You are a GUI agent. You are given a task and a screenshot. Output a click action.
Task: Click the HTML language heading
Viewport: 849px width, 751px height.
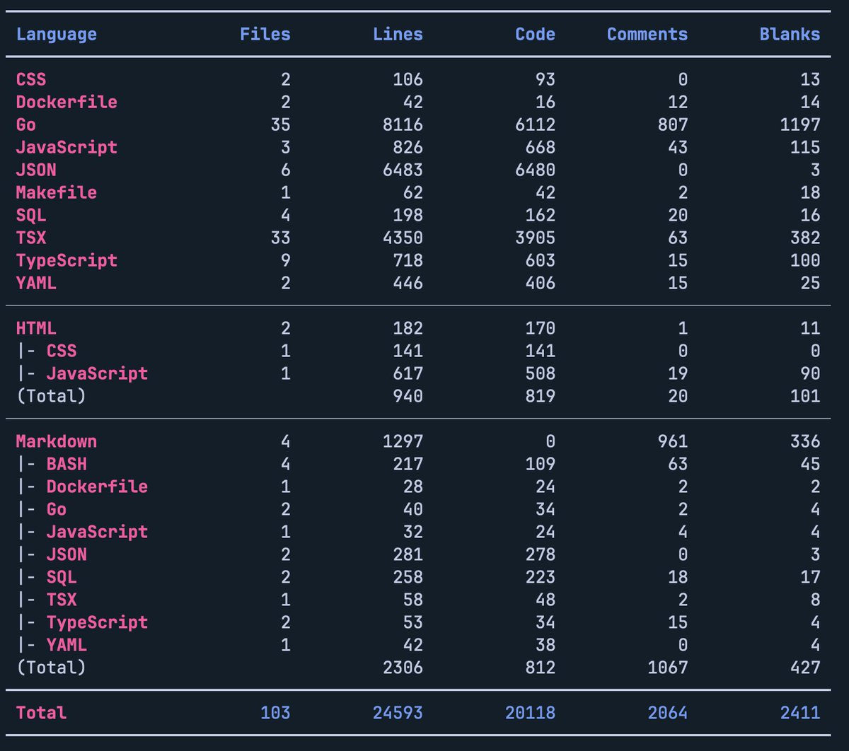[x=36, y=328]
